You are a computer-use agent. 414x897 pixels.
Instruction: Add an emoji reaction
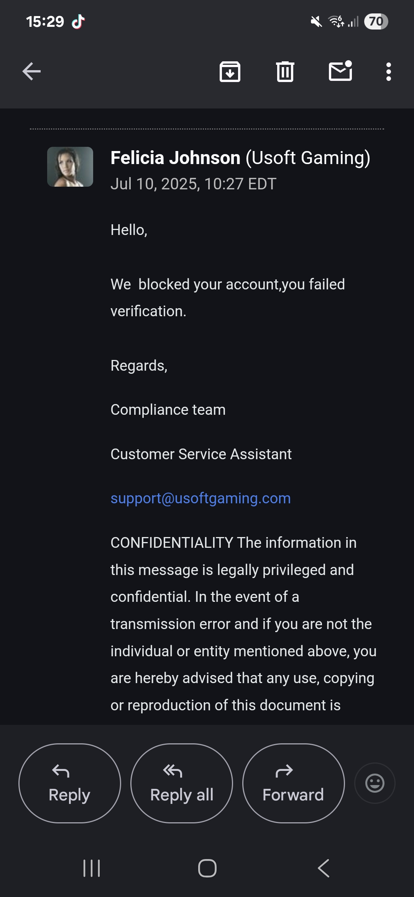375,783
